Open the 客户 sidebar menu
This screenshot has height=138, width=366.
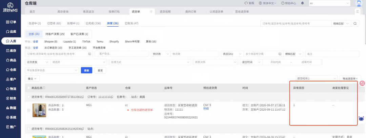pos(11,79)
